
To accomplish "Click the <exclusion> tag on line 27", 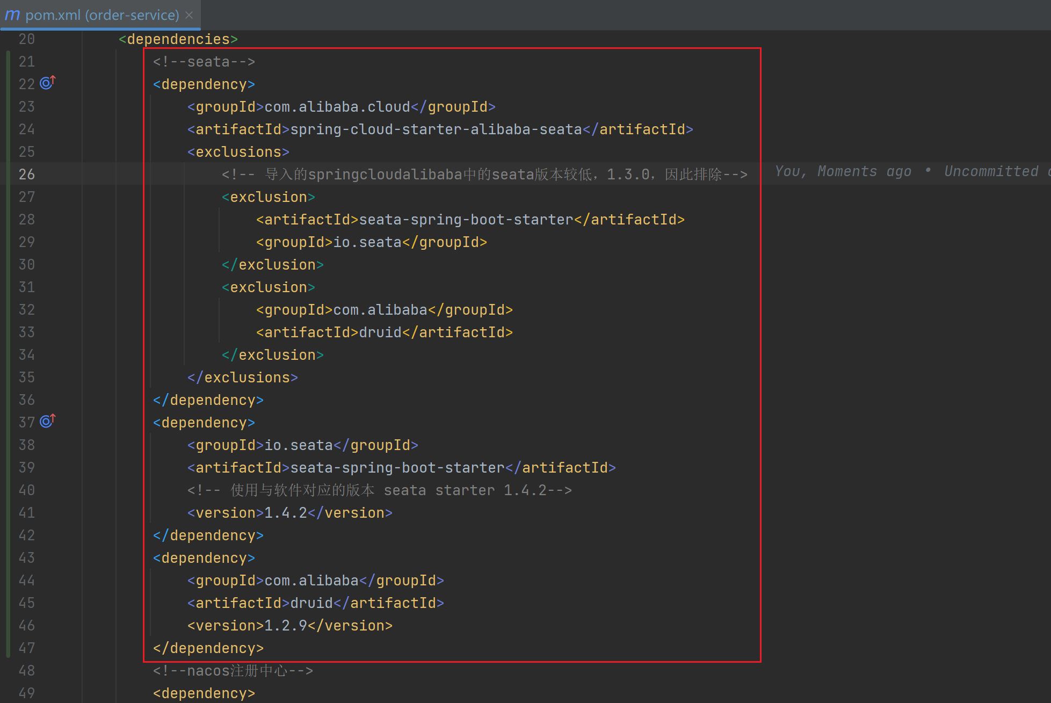I will [269, 197].
